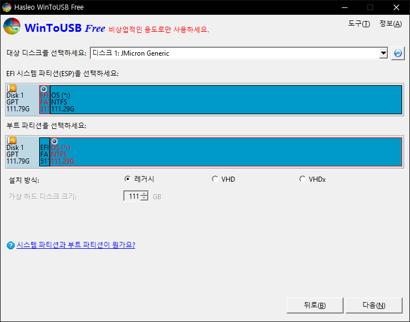Click Disk 1 GPT 111.79G label in boot section

pos(18,154)
